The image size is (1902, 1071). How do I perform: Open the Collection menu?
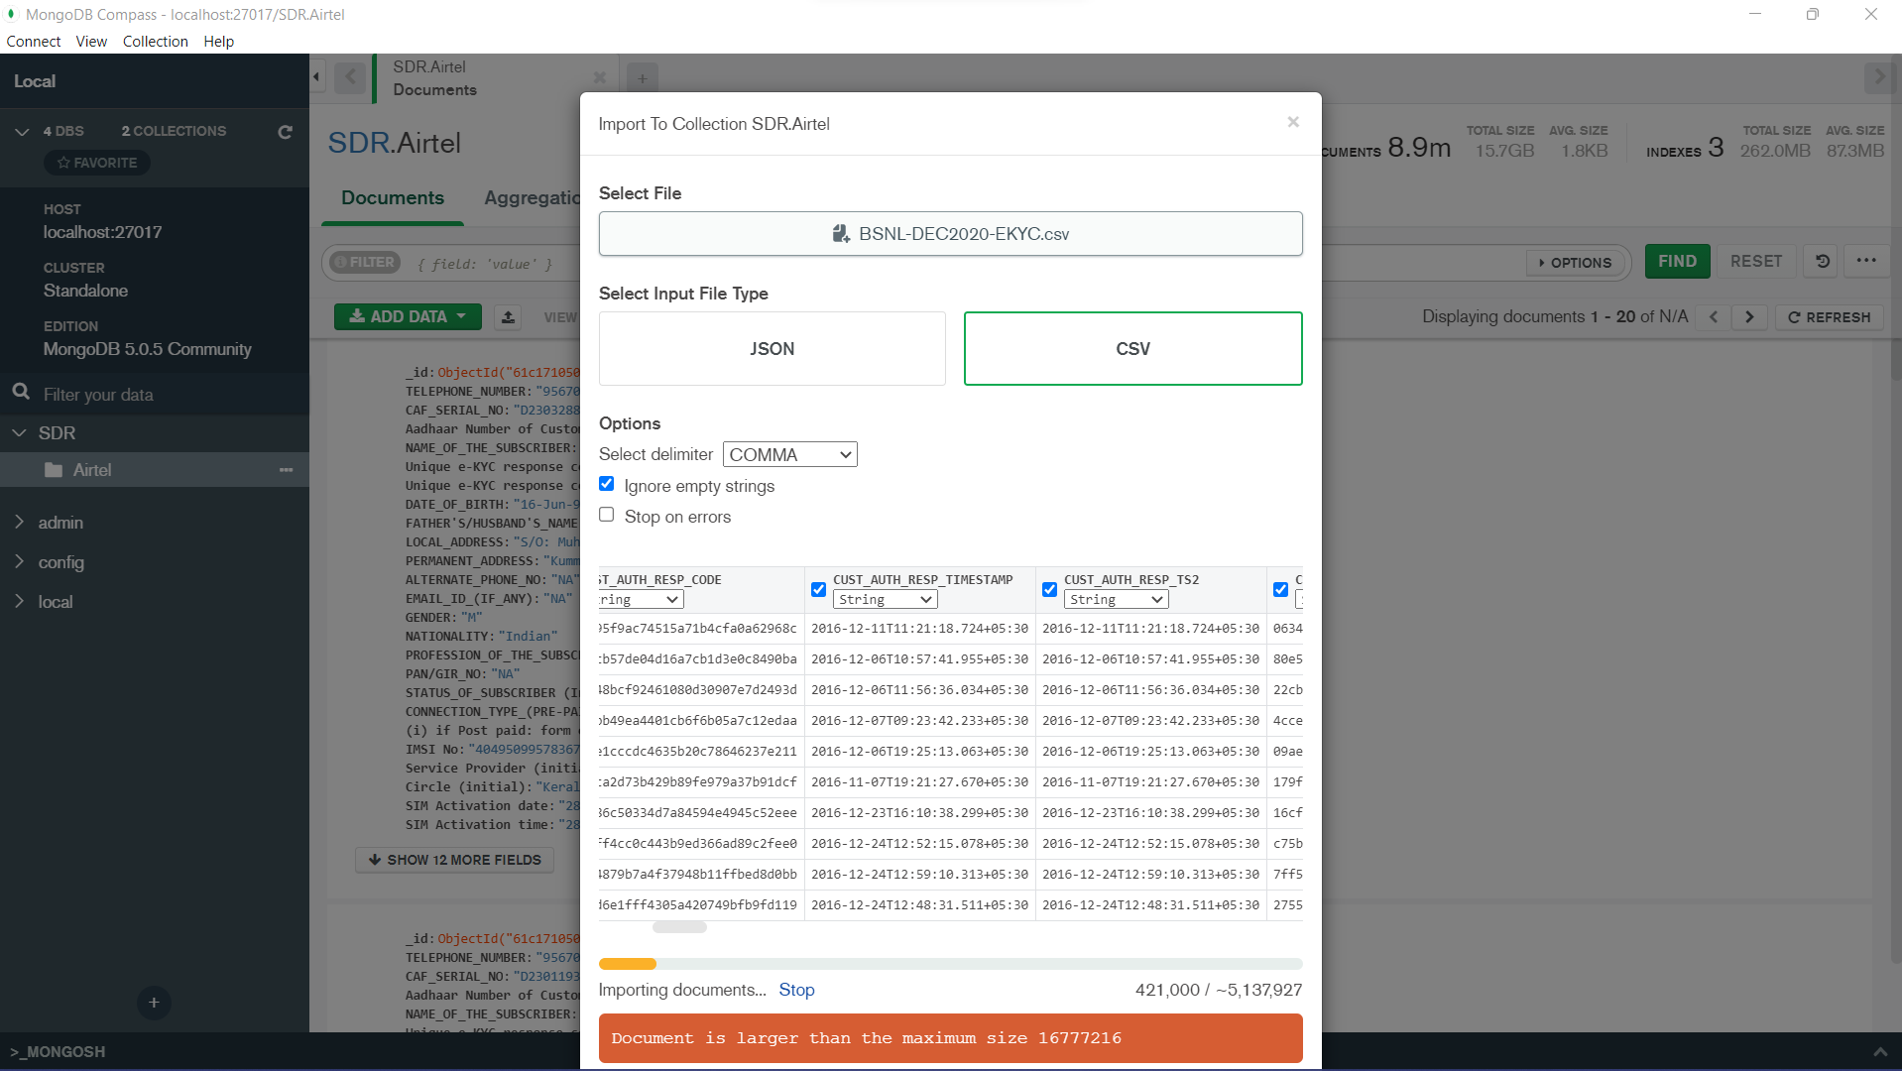[156, 41]
